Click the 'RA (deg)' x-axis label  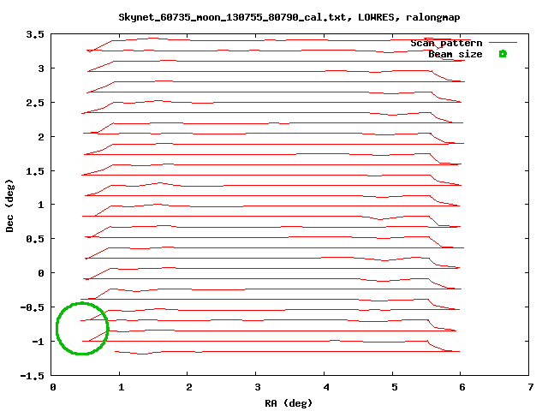(289, 403)
